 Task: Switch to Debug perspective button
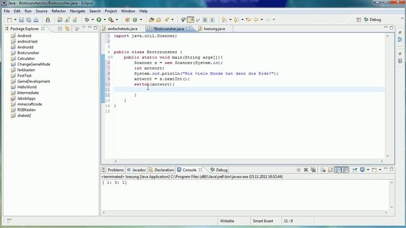372,20
